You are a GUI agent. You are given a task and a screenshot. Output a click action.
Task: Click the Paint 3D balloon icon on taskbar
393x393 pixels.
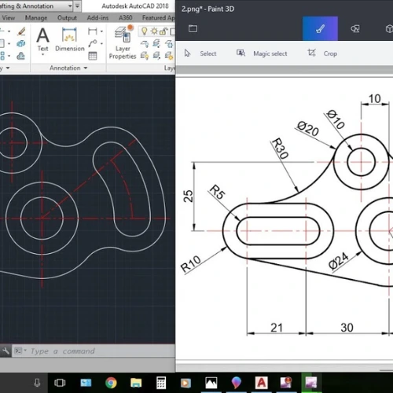tap(237, 383)
